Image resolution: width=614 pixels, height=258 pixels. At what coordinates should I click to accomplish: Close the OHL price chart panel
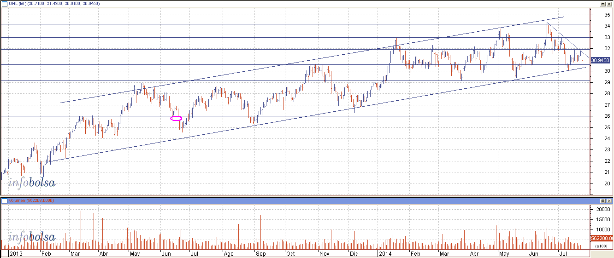pyautogui.click(x=609, y=3)
